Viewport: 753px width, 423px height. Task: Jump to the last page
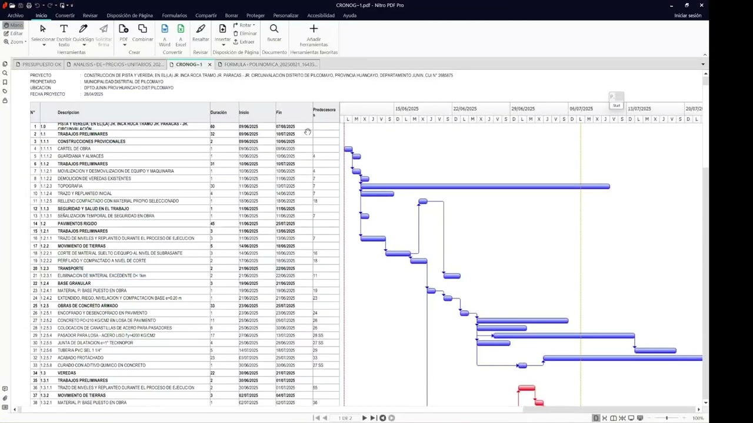point(372,418)
